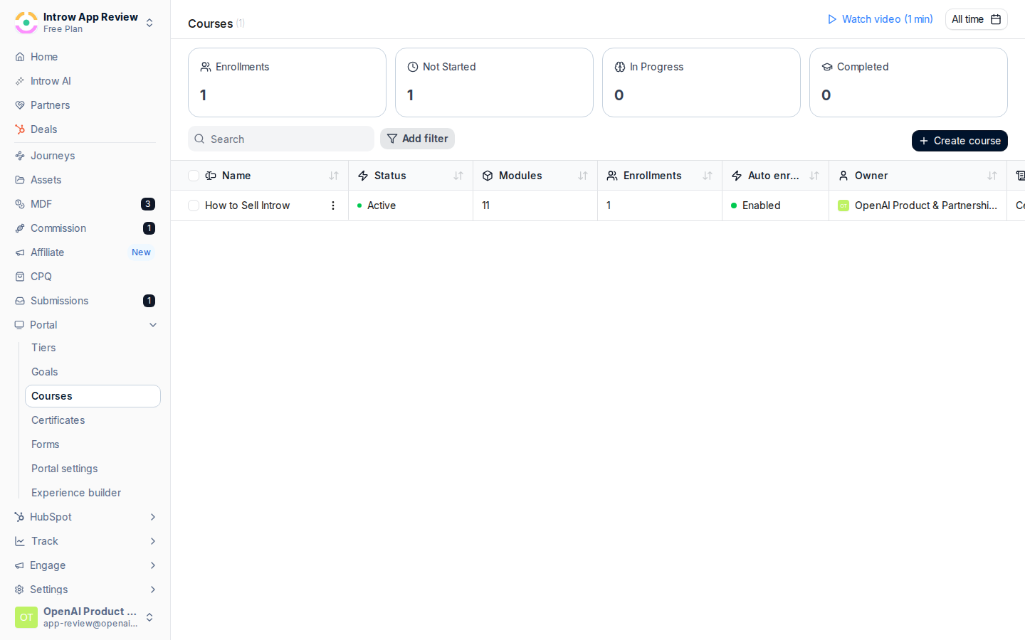Click the play icon beside Watch video
Viewport: 1025px width, 640px height.
[x=832, y=19]
